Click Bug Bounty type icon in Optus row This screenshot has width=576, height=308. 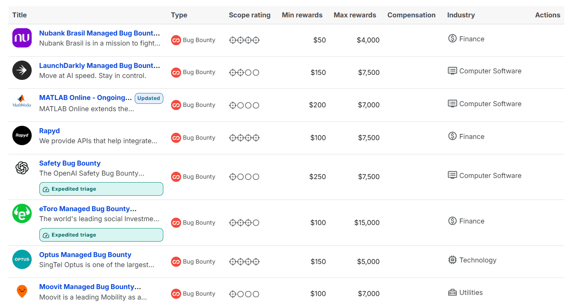[176, 262]
